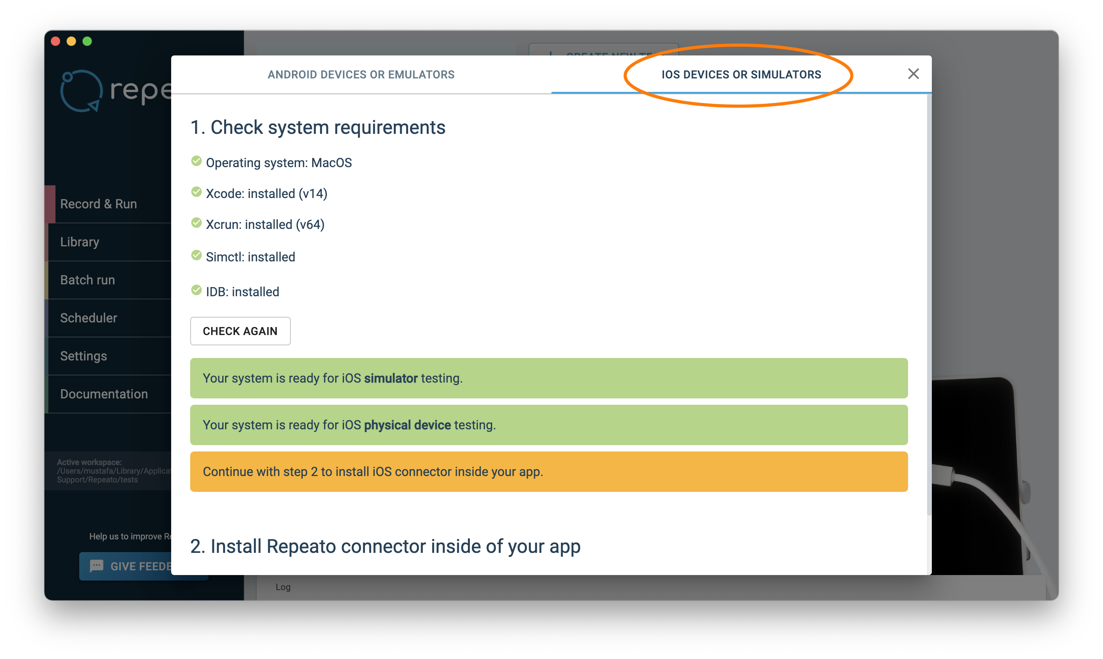Click the '1. Check system requirements' heading
The height and width of the screenshot is (659, 1103).
click(x=318, y=128)
